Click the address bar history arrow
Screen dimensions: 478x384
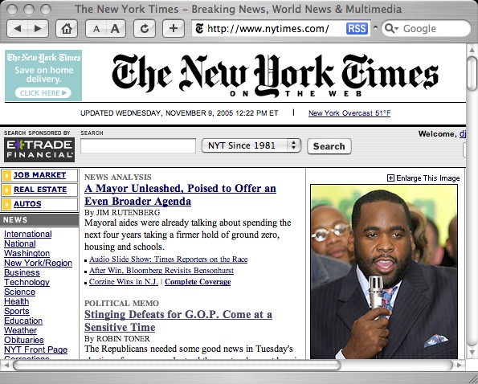click(x=376, y=28)
